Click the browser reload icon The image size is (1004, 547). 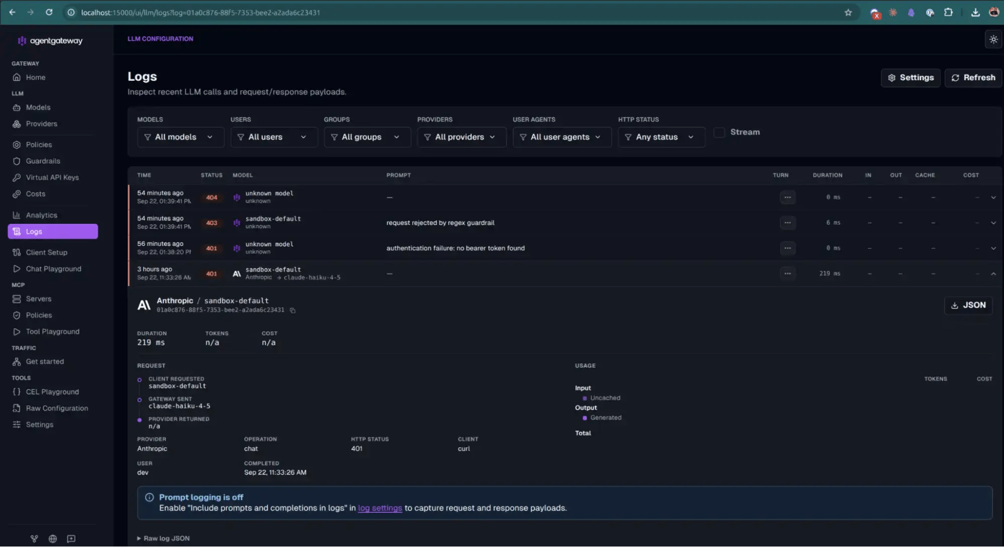coord(49,13)
